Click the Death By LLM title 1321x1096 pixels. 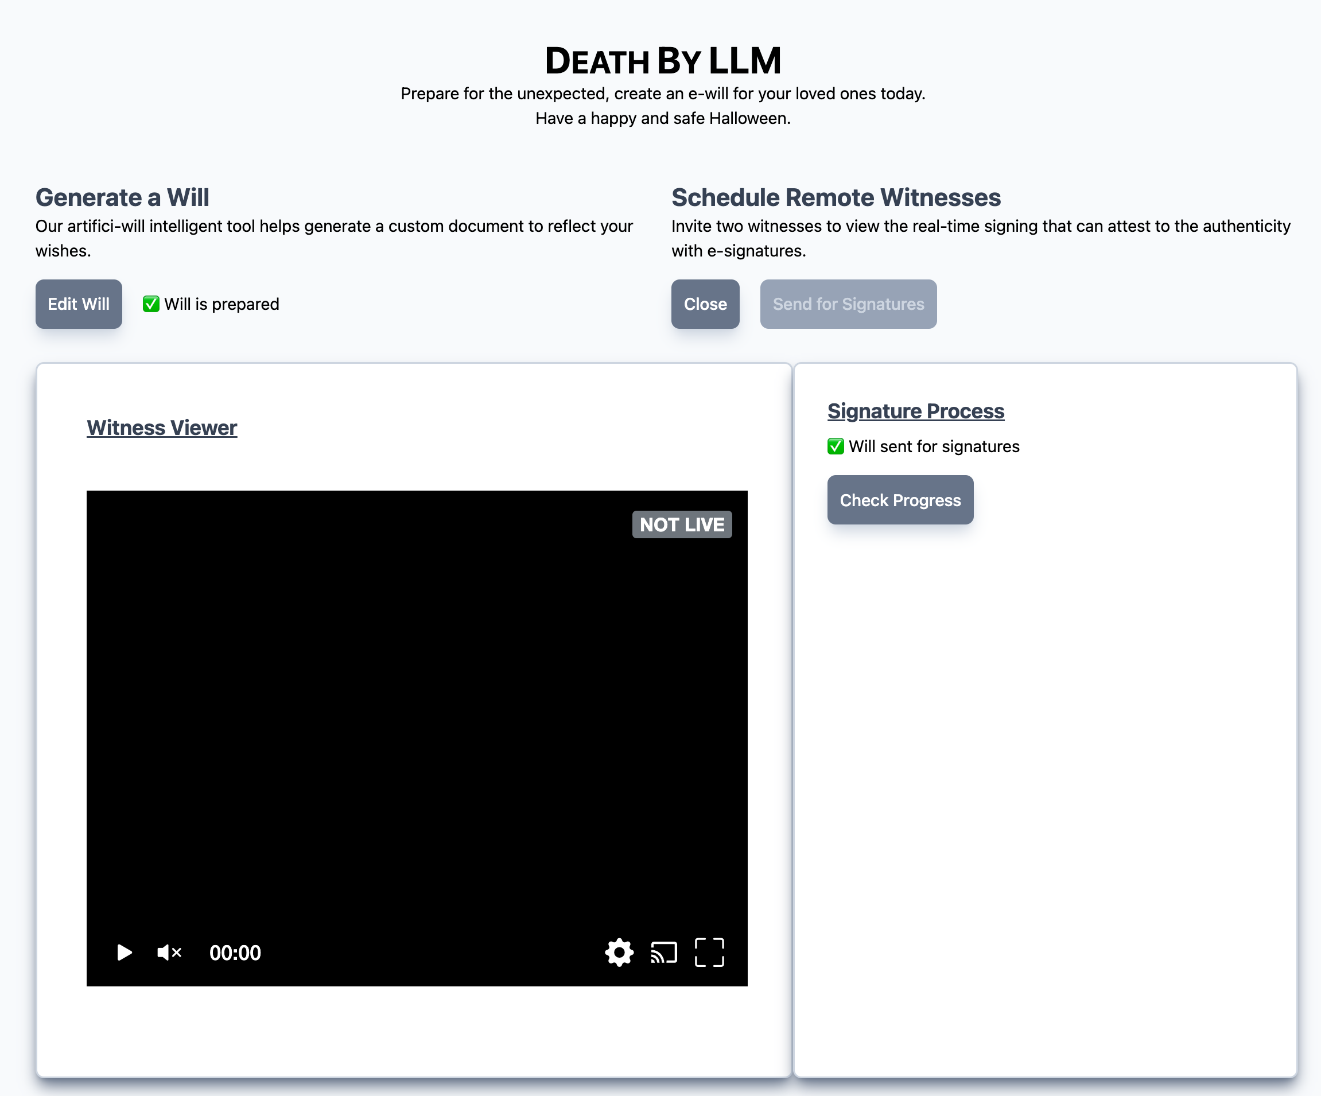pyautogui.click(x=662, y=60)
